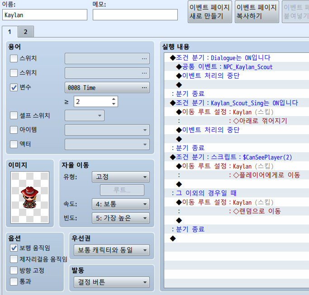Viewport: 309px width, 295px height.
Task: Select the 공통 이벤트 NPC_Kaylan_Scout line
Action: pos(237,67)
